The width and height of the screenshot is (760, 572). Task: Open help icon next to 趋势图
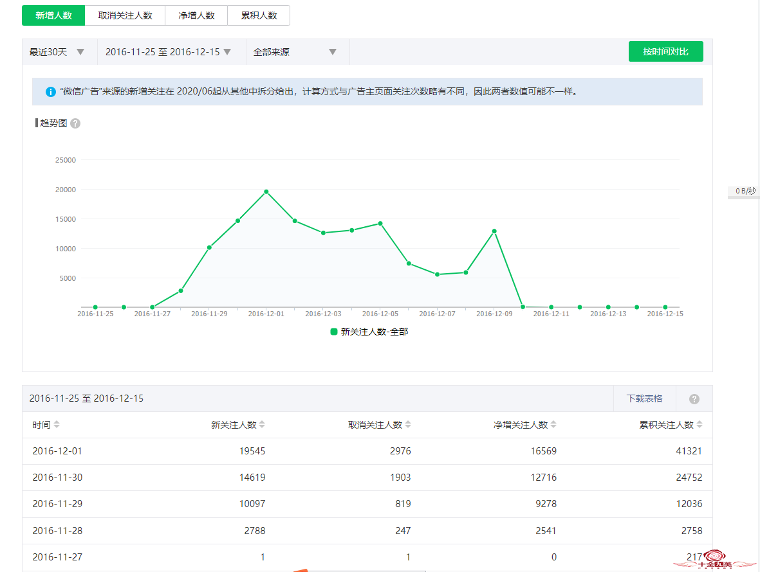[x=75, y=123]
